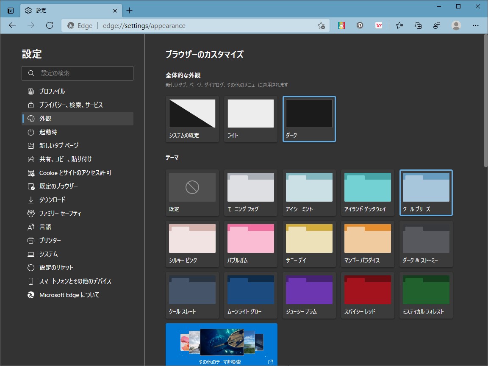Select the ライト appearance

250,119
